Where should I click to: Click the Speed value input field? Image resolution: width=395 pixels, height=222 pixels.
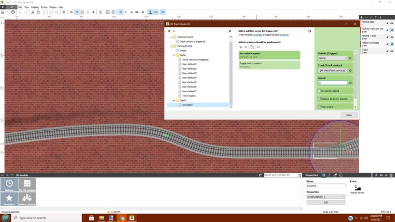[332, 83]
